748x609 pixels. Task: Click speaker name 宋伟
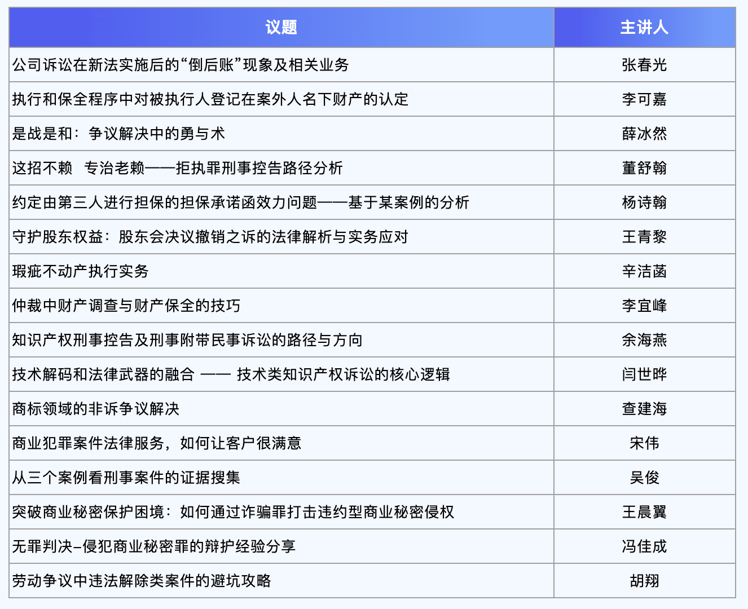(644, 443)
